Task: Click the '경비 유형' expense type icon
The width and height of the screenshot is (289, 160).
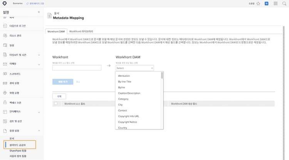Action: click(x=5, y=83)
